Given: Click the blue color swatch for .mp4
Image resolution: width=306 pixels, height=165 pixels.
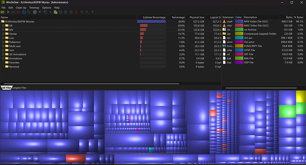Looking at the screenshot, I should (239, 21).
